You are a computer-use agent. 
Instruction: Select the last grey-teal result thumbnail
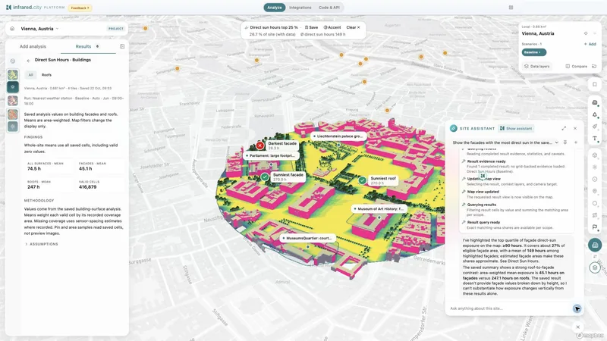click(x=13, y=127)
